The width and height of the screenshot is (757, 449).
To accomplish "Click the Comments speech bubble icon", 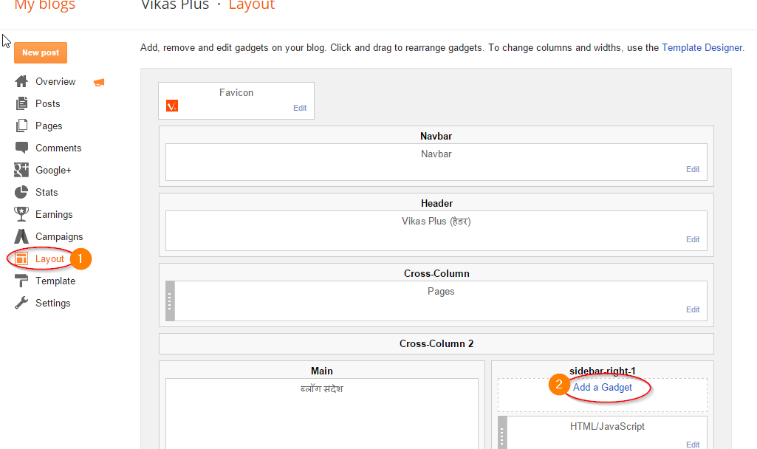I will 21,148.
